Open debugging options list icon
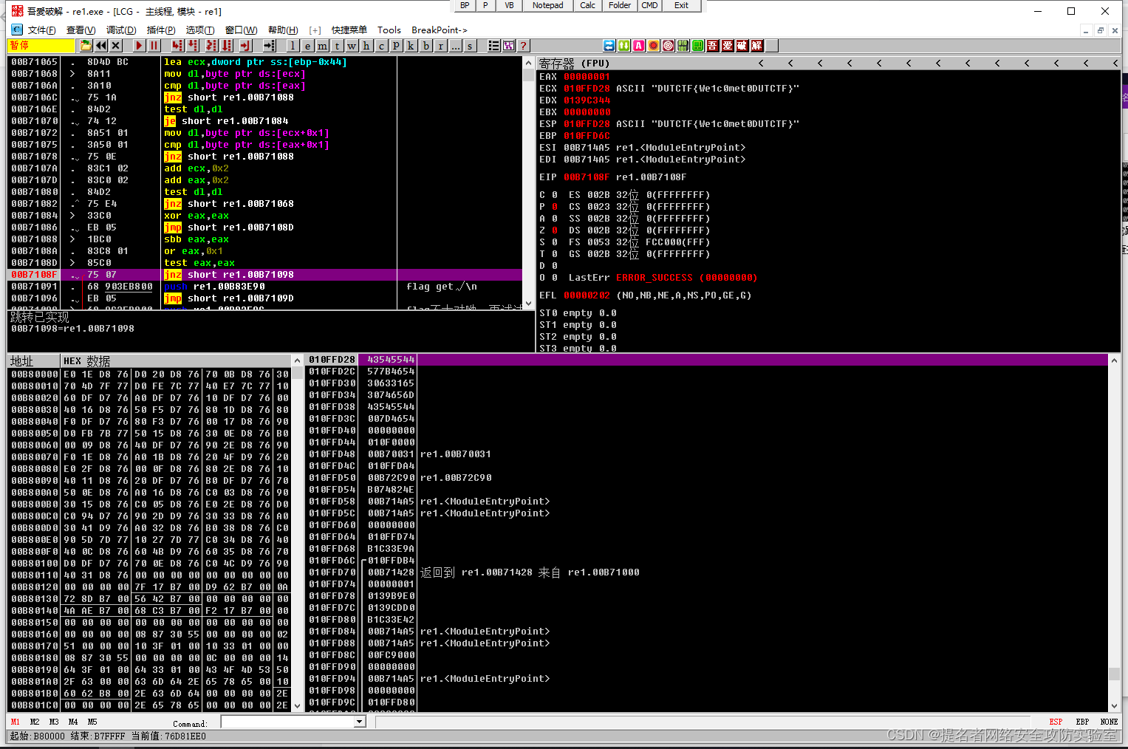This screenshot has width=1128, height=749. (494, 46)
